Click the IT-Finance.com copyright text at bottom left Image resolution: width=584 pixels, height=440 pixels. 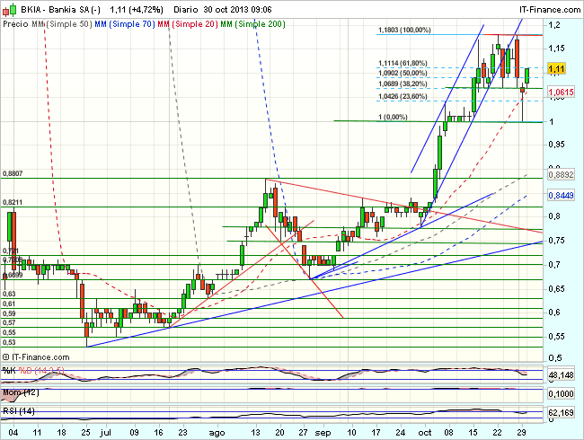click(x=36, y=357)
